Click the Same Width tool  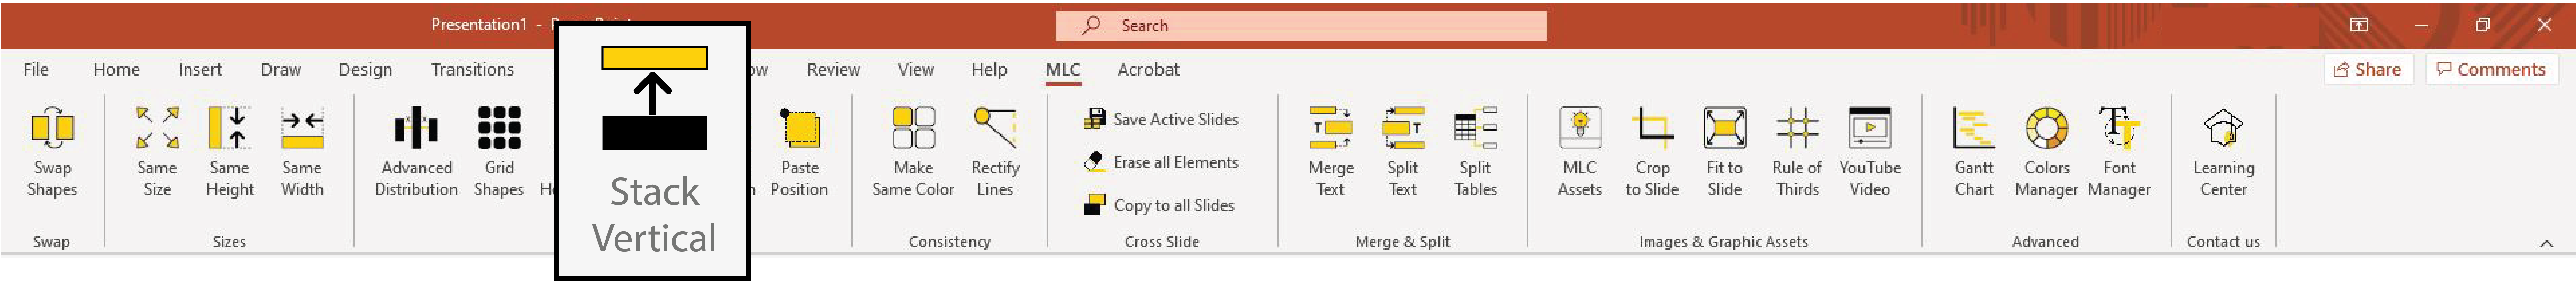(302, 150)
